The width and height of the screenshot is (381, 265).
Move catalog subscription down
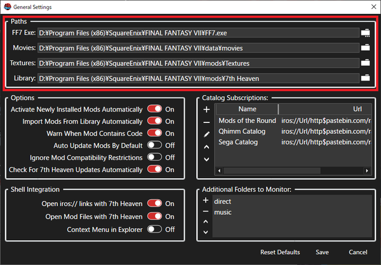click(x=206, y=159)
